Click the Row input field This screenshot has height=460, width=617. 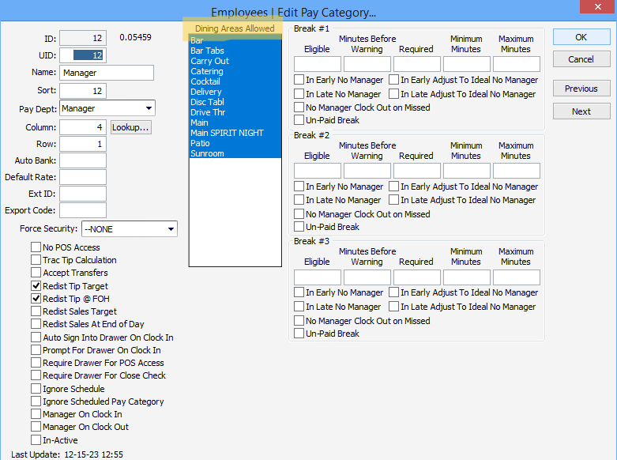point(83,144)
